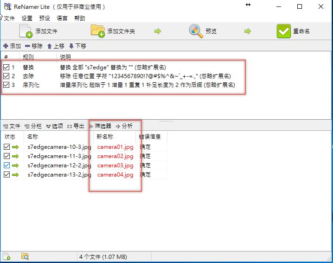Select file name s7edgecamera-10-3.jpg

click(x=59, y=147)
